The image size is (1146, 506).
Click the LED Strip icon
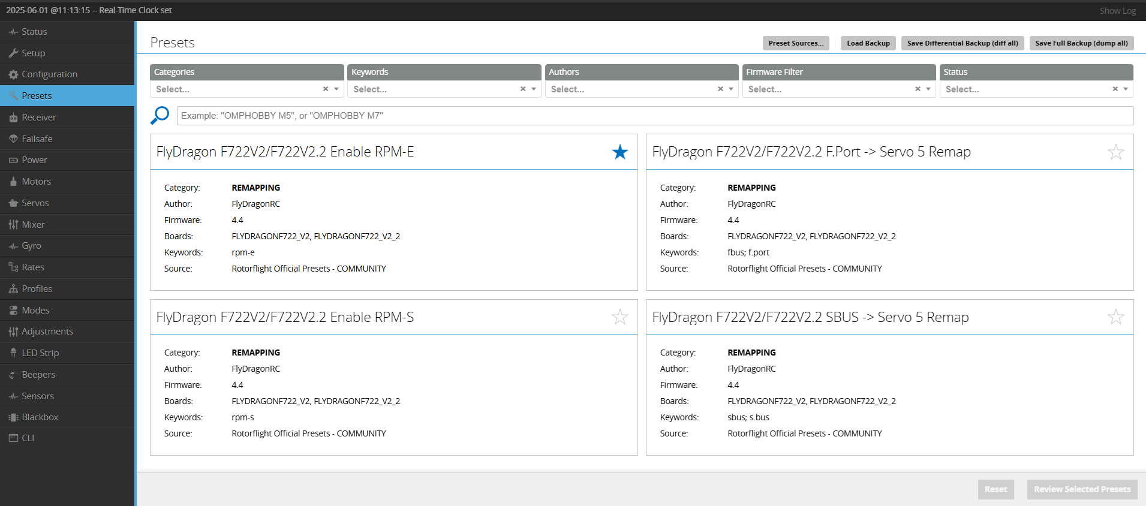[x=13, y=353]
